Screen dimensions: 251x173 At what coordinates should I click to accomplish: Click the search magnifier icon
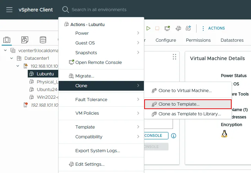pyautogui.click(x=66, y=10)
